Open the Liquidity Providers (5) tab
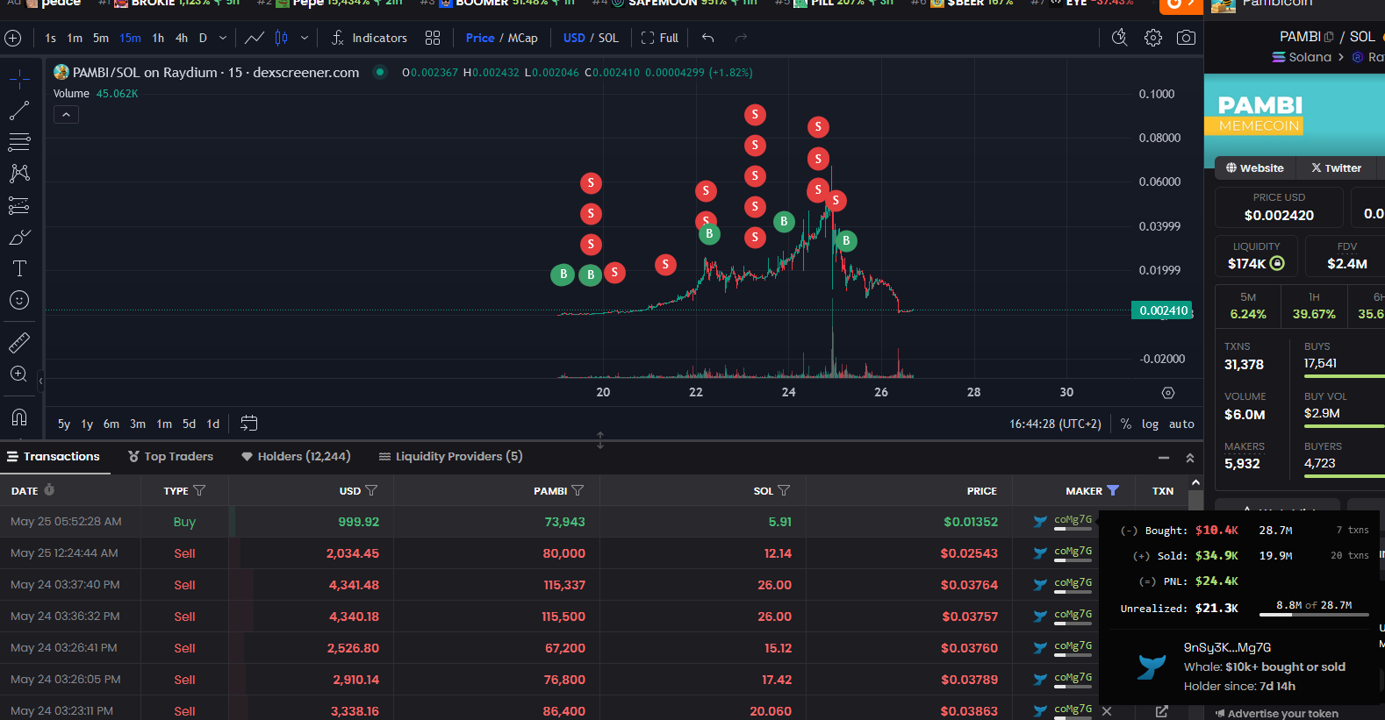 450,456
